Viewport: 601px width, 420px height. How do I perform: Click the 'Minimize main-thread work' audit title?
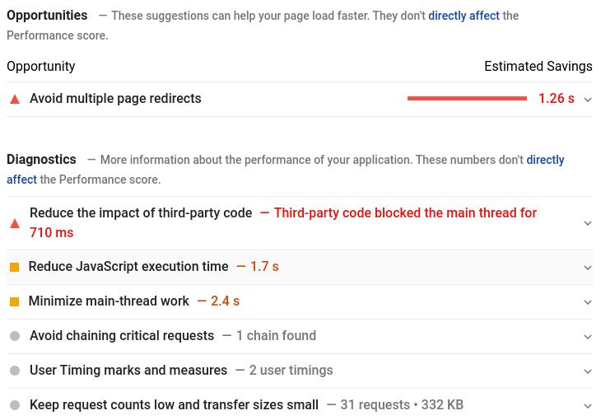coord(109,301)
